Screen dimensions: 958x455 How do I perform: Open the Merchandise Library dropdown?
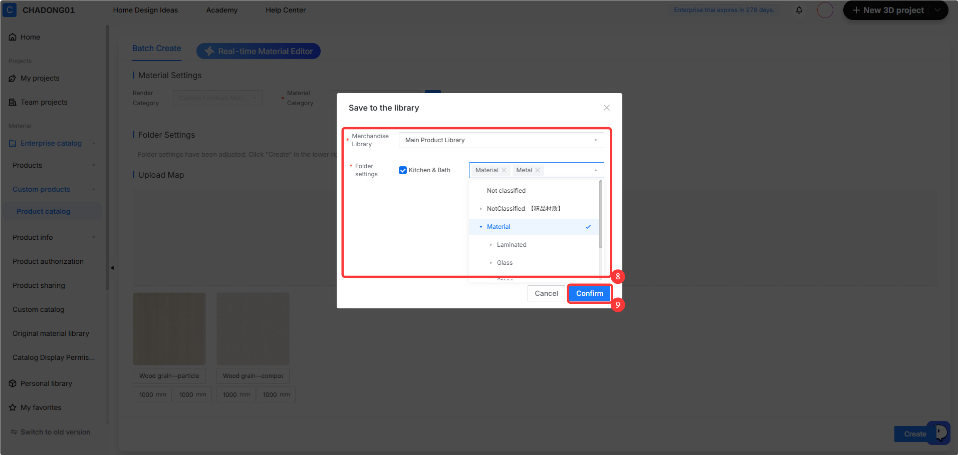click(x=502, y=140)
